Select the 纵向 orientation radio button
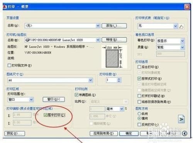The image size is (193, 143). [x=139, y=114]
